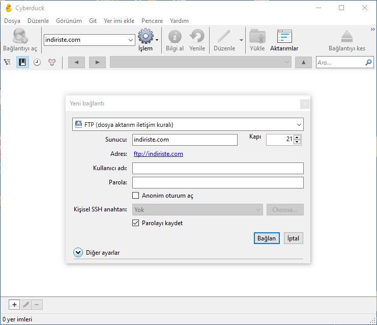377x325 pixels.
Task: Decrease the Kapı port number
Action: [x=297, y=142]
